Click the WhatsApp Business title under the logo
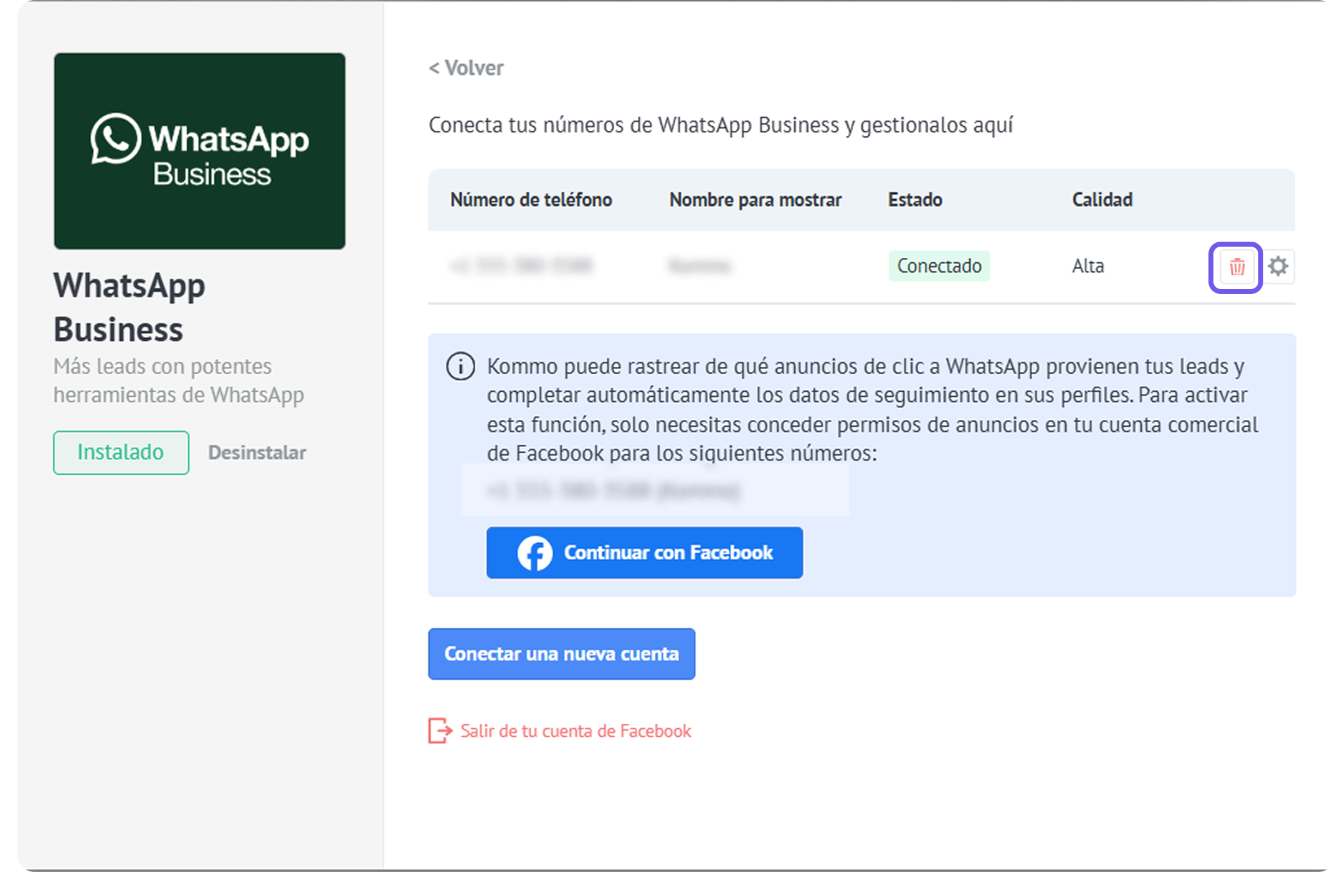Viewport: 1343px width, 872px height. click(x=130, y=307)
